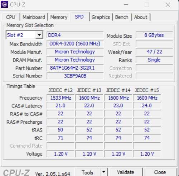Open the Memory tab
Screen dimensions: 179x176
pyautogui.click(x=59, y=17)
